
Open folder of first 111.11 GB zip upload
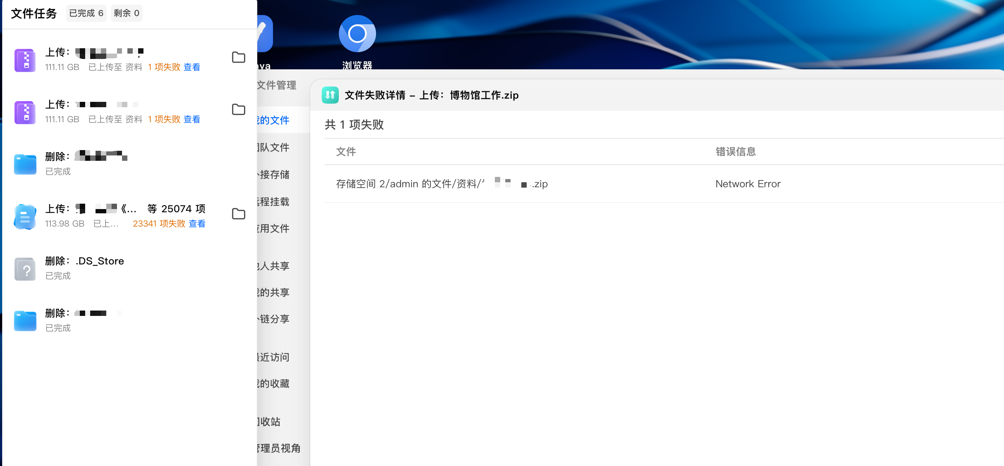(x=239, y=57)
